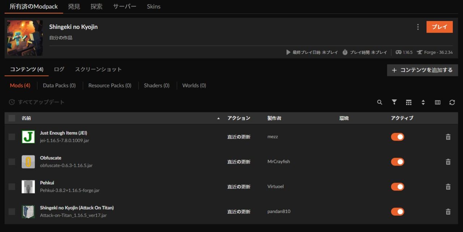Open the three-dot modpack options menu
463x232 pixels.
(418, 27)
